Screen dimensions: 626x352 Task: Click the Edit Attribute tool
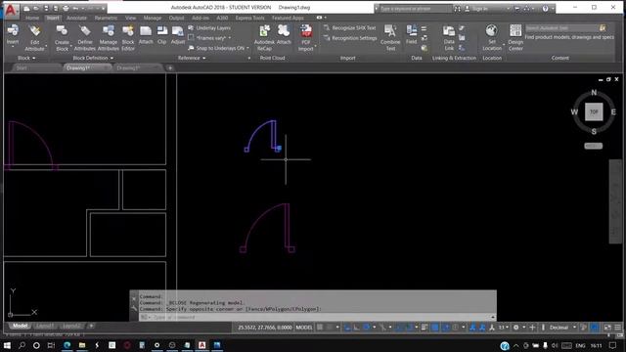(x=35, y=38)
